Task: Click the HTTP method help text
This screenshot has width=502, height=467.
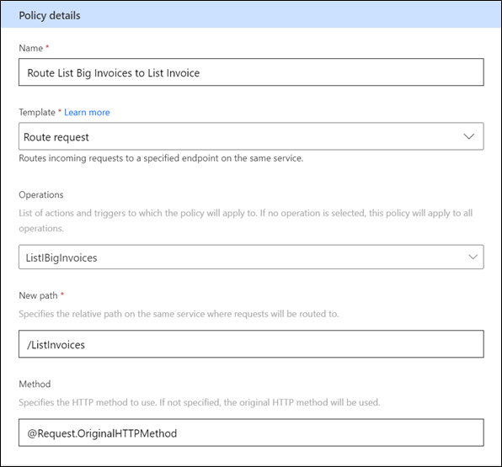Action: (200, 402)
